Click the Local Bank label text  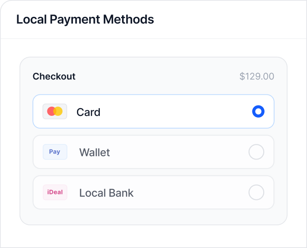107,193
